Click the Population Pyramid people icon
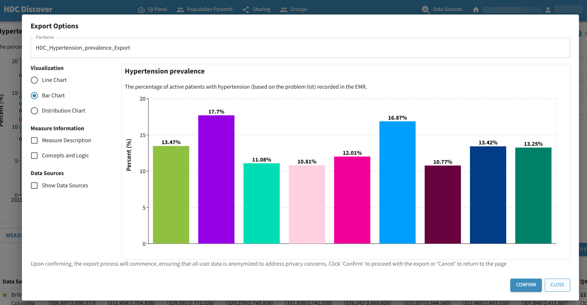The image size is (587, 305). (x=180, y=10)
